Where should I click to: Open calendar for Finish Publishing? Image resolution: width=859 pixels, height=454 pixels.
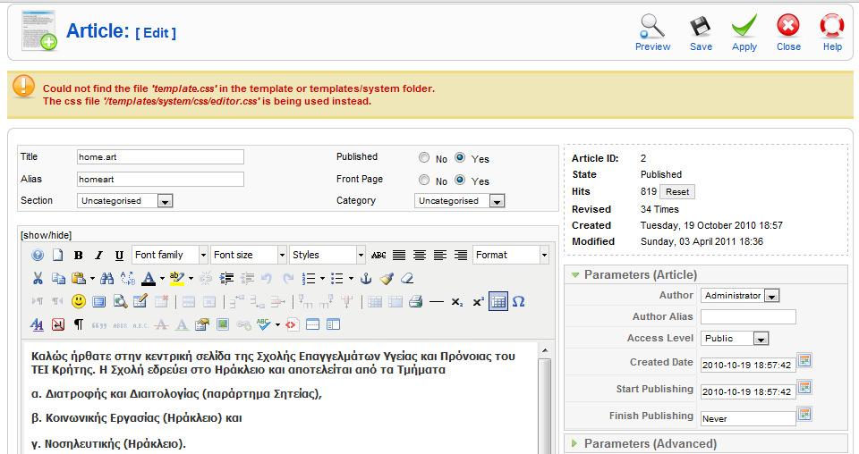coord(804,414)
